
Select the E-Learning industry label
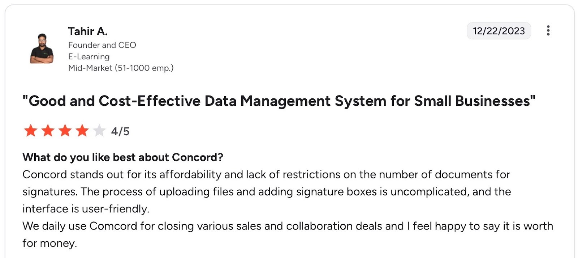pos(89,56)
